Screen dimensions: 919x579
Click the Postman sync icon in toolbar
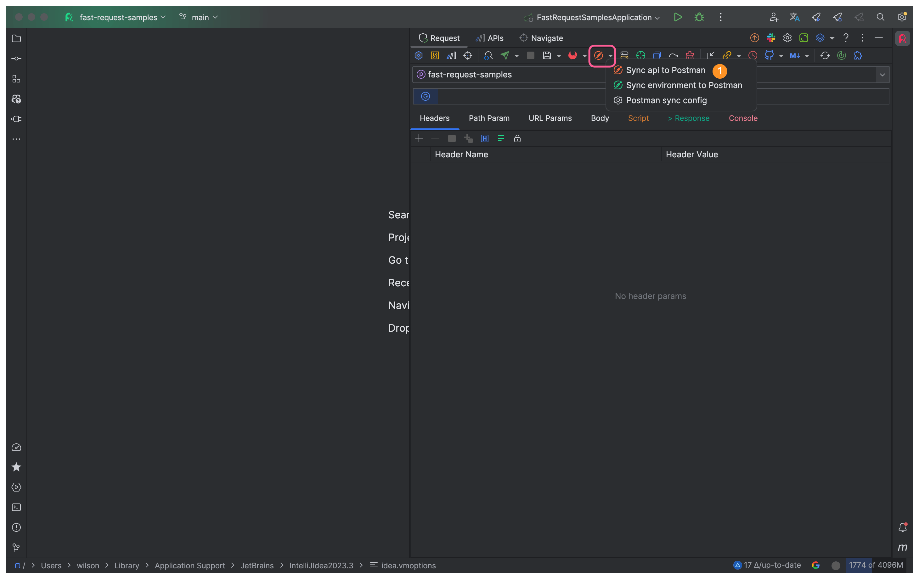[598, 56]
